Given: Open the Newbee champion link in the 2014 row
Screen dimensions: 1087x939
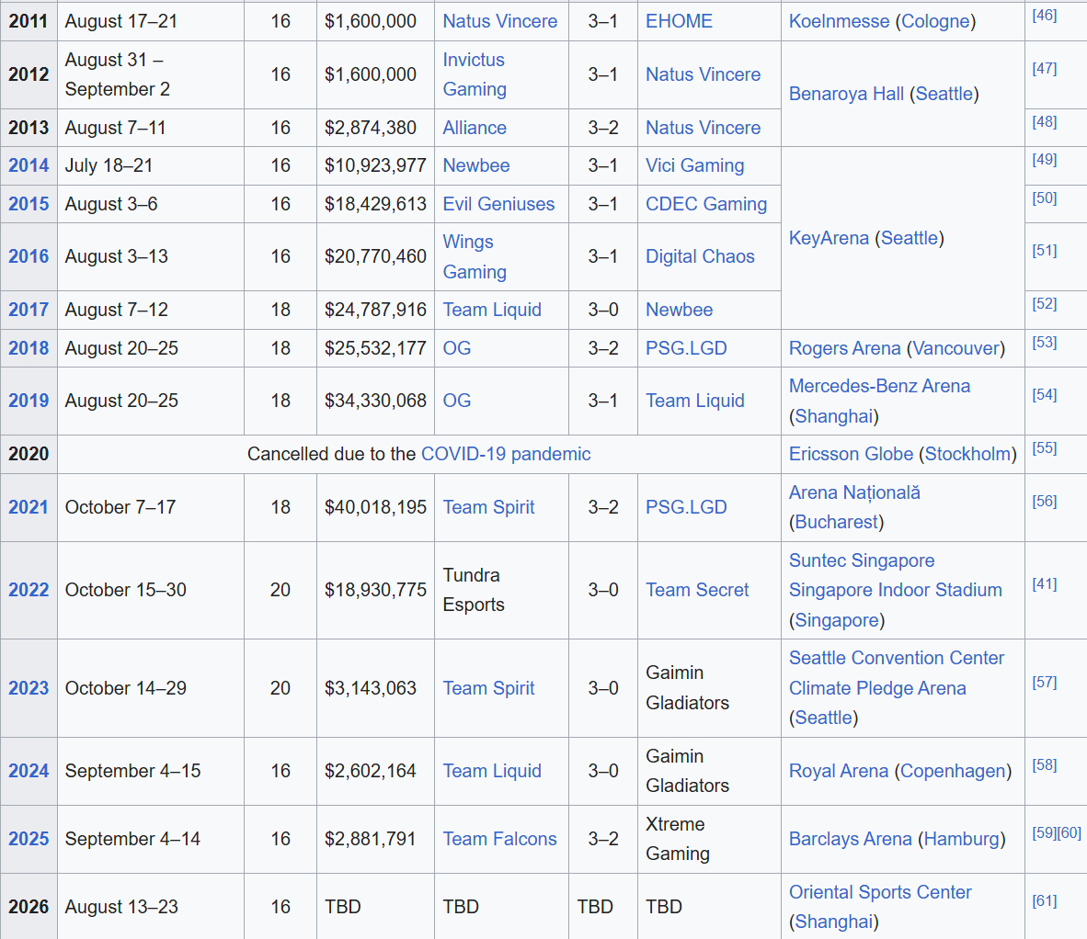Looking at the screenshot, I should point(476,165).
